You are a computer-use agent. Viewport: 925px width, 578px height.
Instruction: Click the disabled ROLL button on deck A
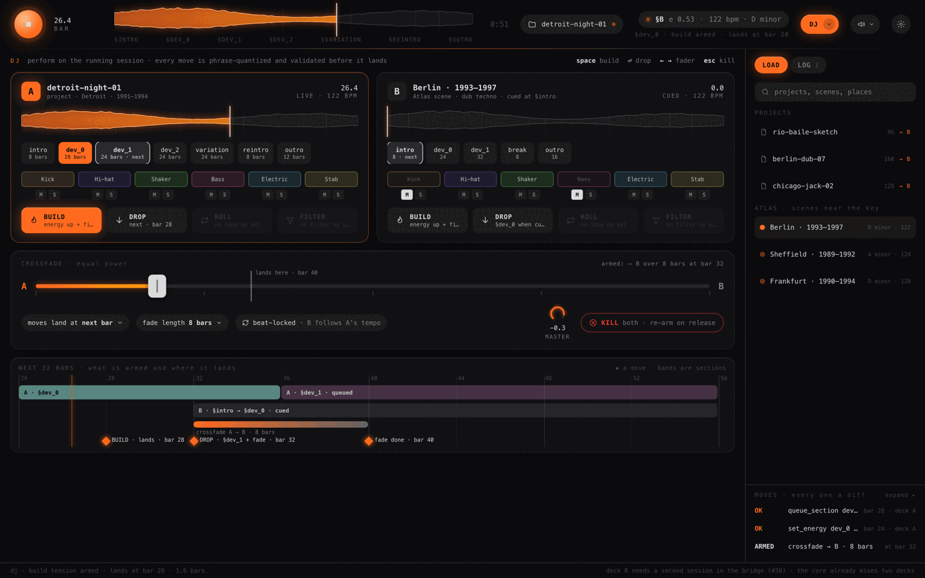[x=233, y=220]
